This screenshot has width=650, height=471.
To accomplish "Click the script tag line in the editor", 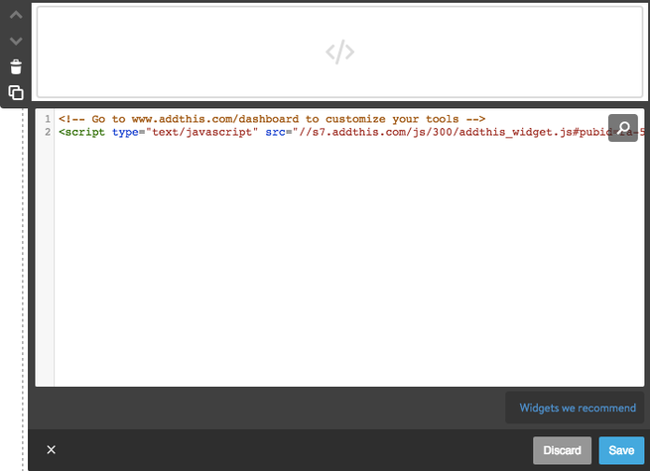I will coord(351,132).
